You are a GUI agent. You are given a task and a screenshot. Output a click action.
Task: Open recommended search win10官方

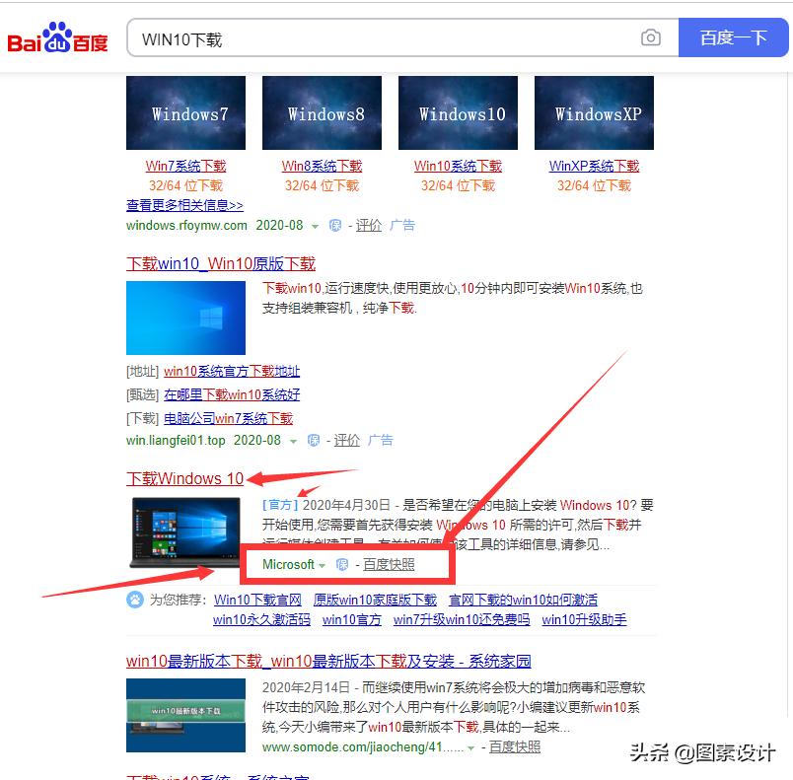coord(351,619)
